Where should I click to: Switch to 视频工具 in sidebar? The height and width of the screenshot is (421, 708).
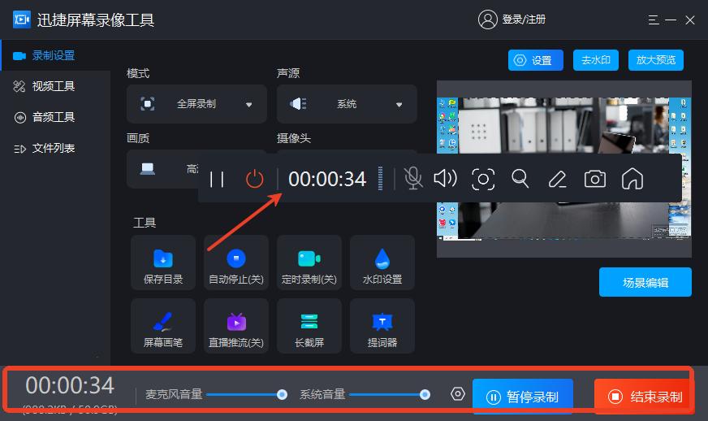coord(55,86)
